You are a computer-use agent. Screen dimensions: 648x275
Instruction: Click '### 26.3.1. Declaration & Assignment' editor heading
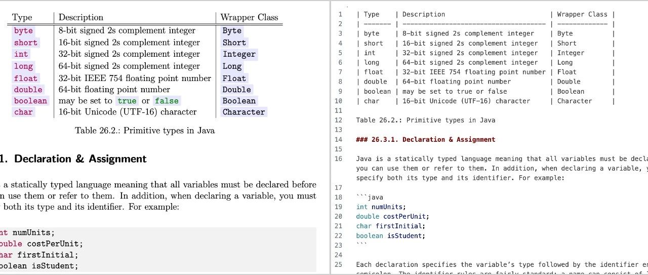[x=426, y=139]
